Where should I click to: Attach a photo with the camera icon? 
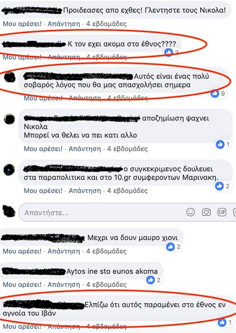click(206, 212)
